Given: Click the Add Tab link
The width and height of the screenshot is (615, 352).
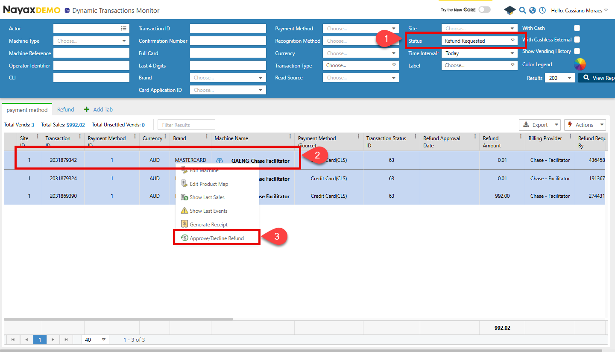Looking at the screenshot, I should point(103,109).
